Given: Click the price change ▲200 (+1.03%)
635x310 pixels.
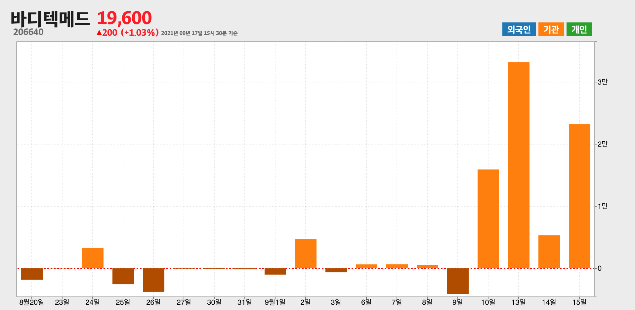Looking at the screenshot, I should (128, 33).
